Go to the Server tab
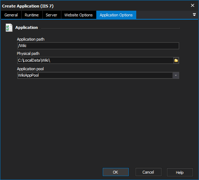 click(51, 15)
